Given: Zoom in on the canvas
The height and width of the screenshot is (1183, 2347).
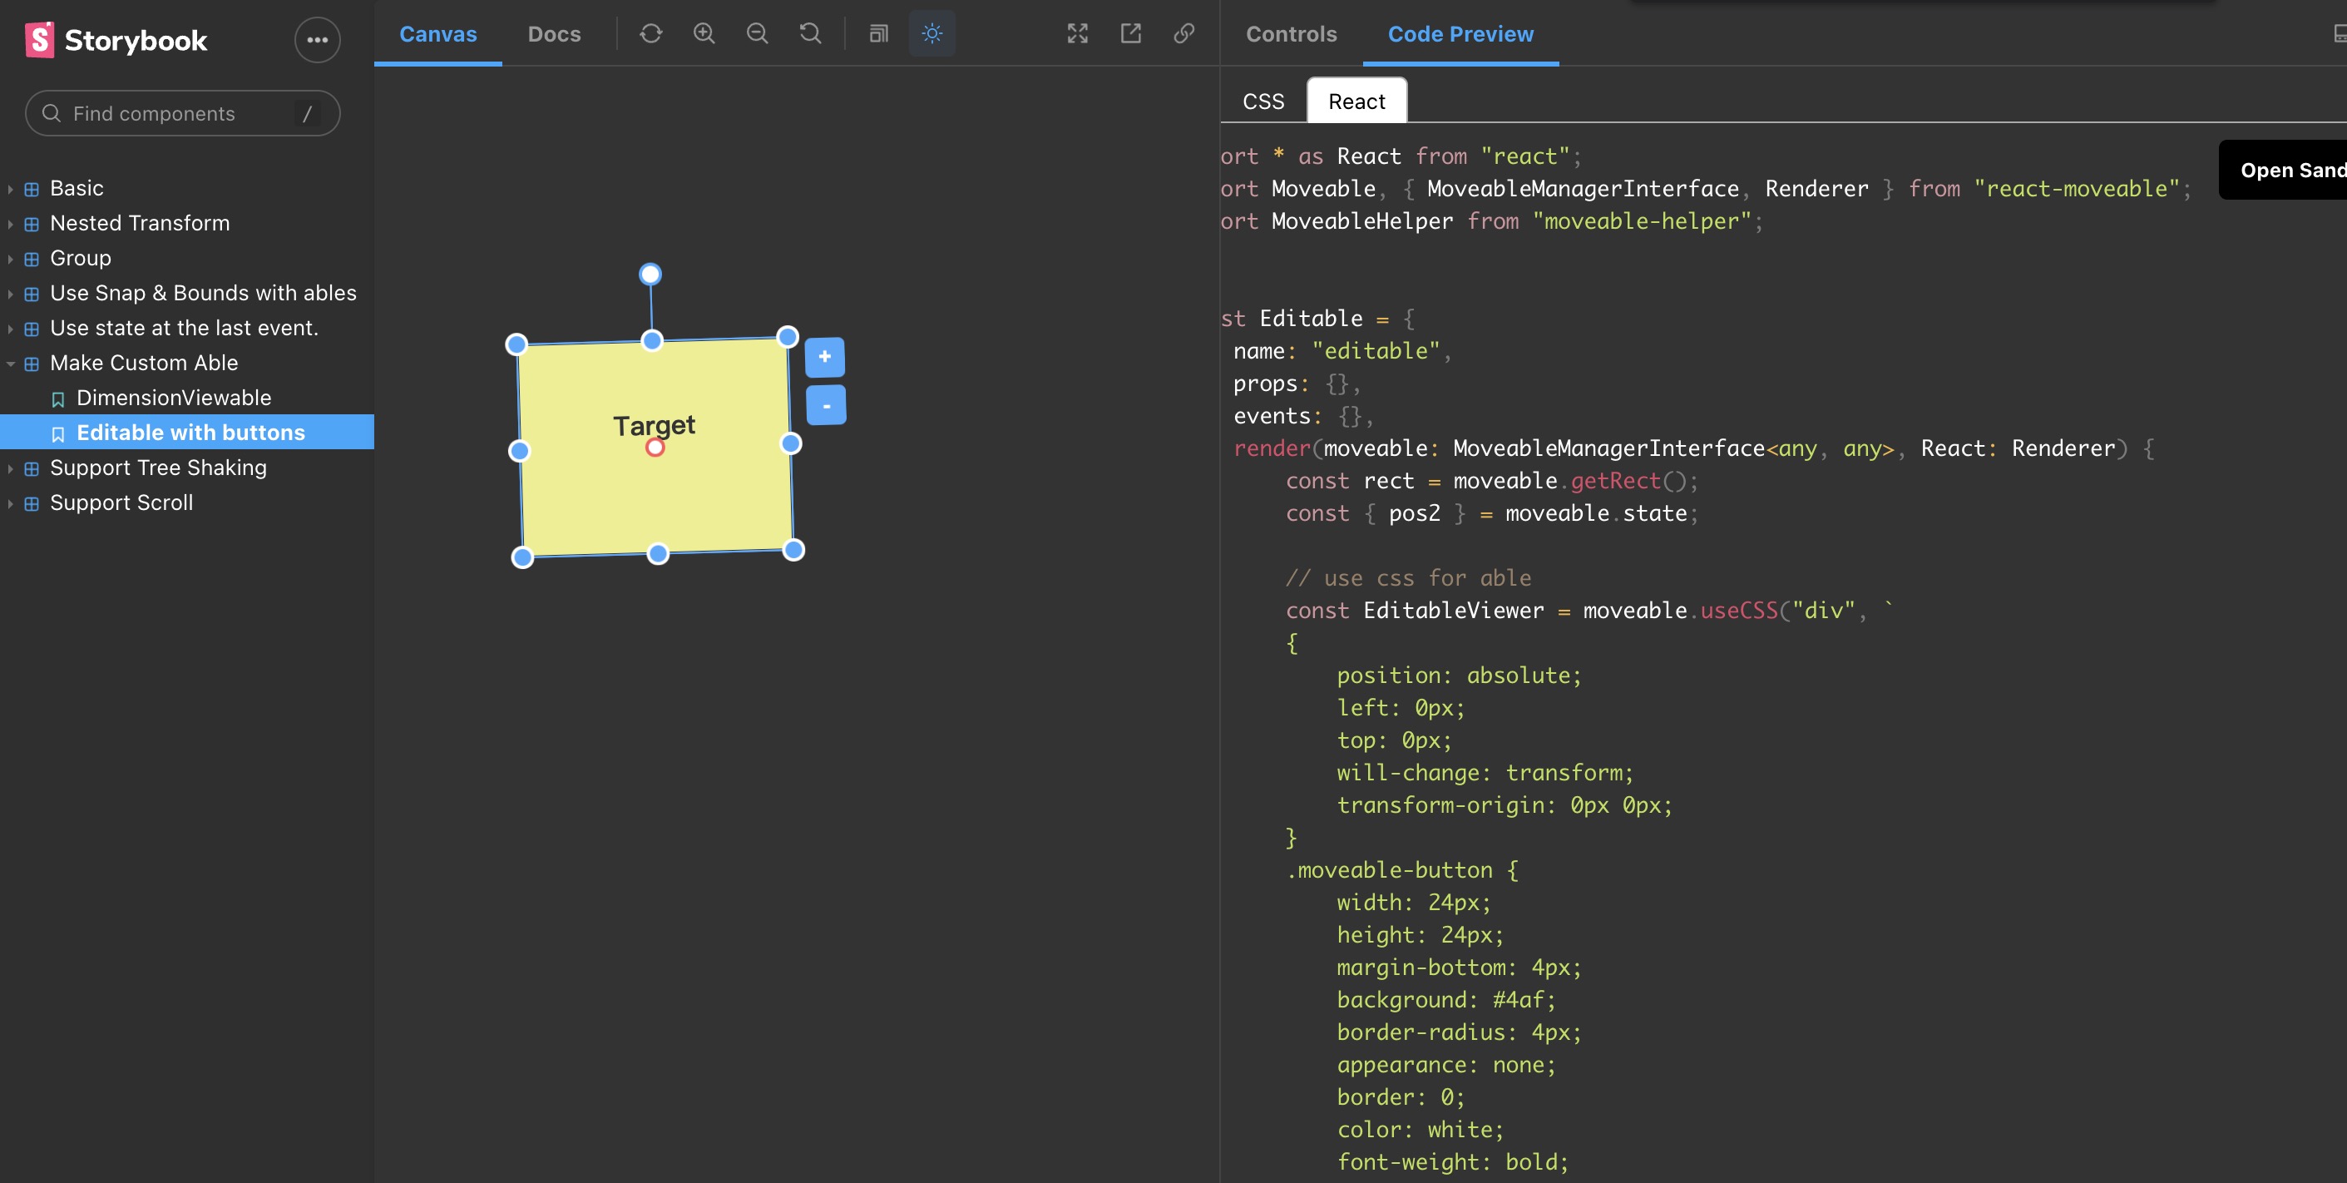Looking at the screenshot, I should coord(704,34).
